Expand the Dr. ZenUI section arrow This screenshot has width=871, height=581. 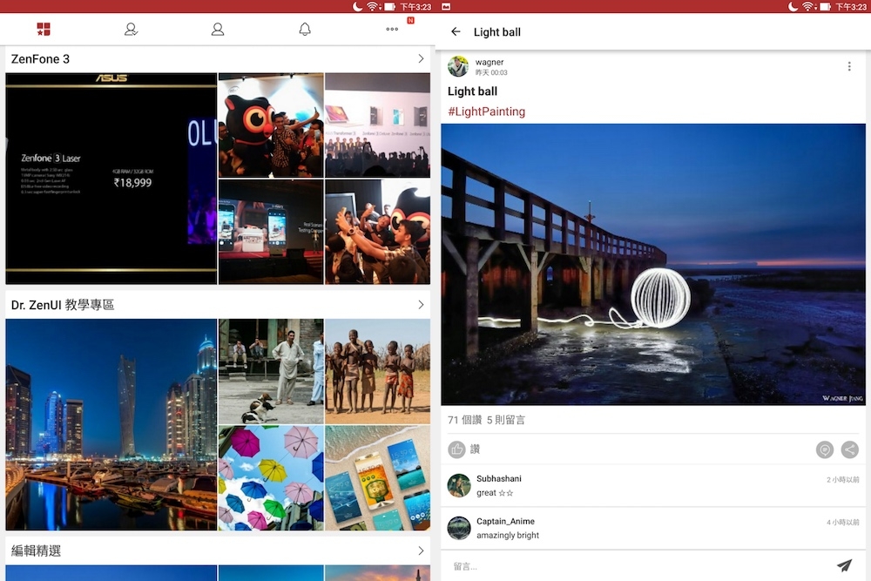pyautogui.click(x=421, y=305)
